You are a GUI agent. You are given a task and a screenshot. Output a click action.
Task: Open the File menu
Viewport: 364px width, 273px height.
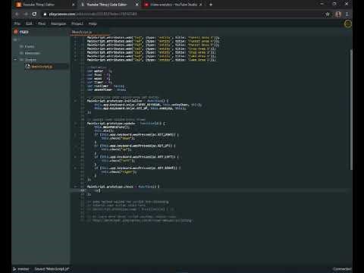pyautogui.click(x=17, y=24)
